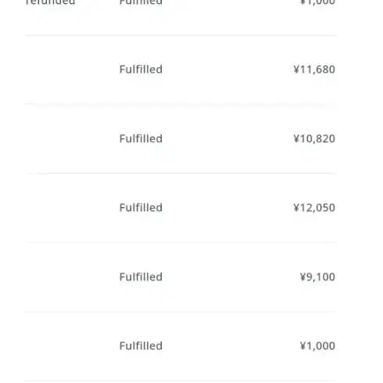Click the Fulfilled status beside ¥11,680
Viewport: 383px width, 383px height.
tap(141, 70)
